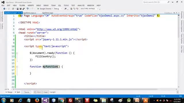Screen dimensions: 184x103
Task: Click the Save file disk icon
Action: click(20, 9)
